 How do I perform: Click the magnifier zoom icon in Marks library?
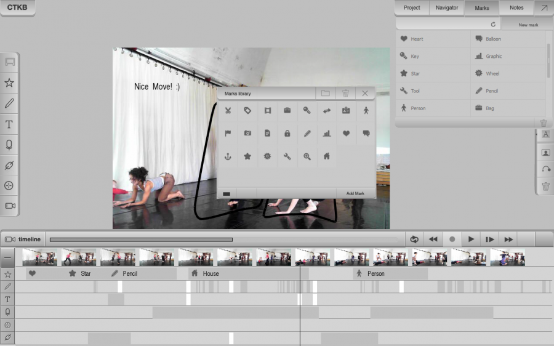(x=307, y=156)
